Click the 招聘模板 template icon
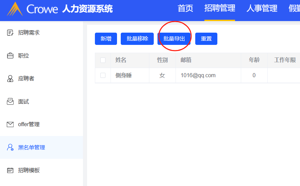This screenshot has width=300, height=186. click(10, 170)
